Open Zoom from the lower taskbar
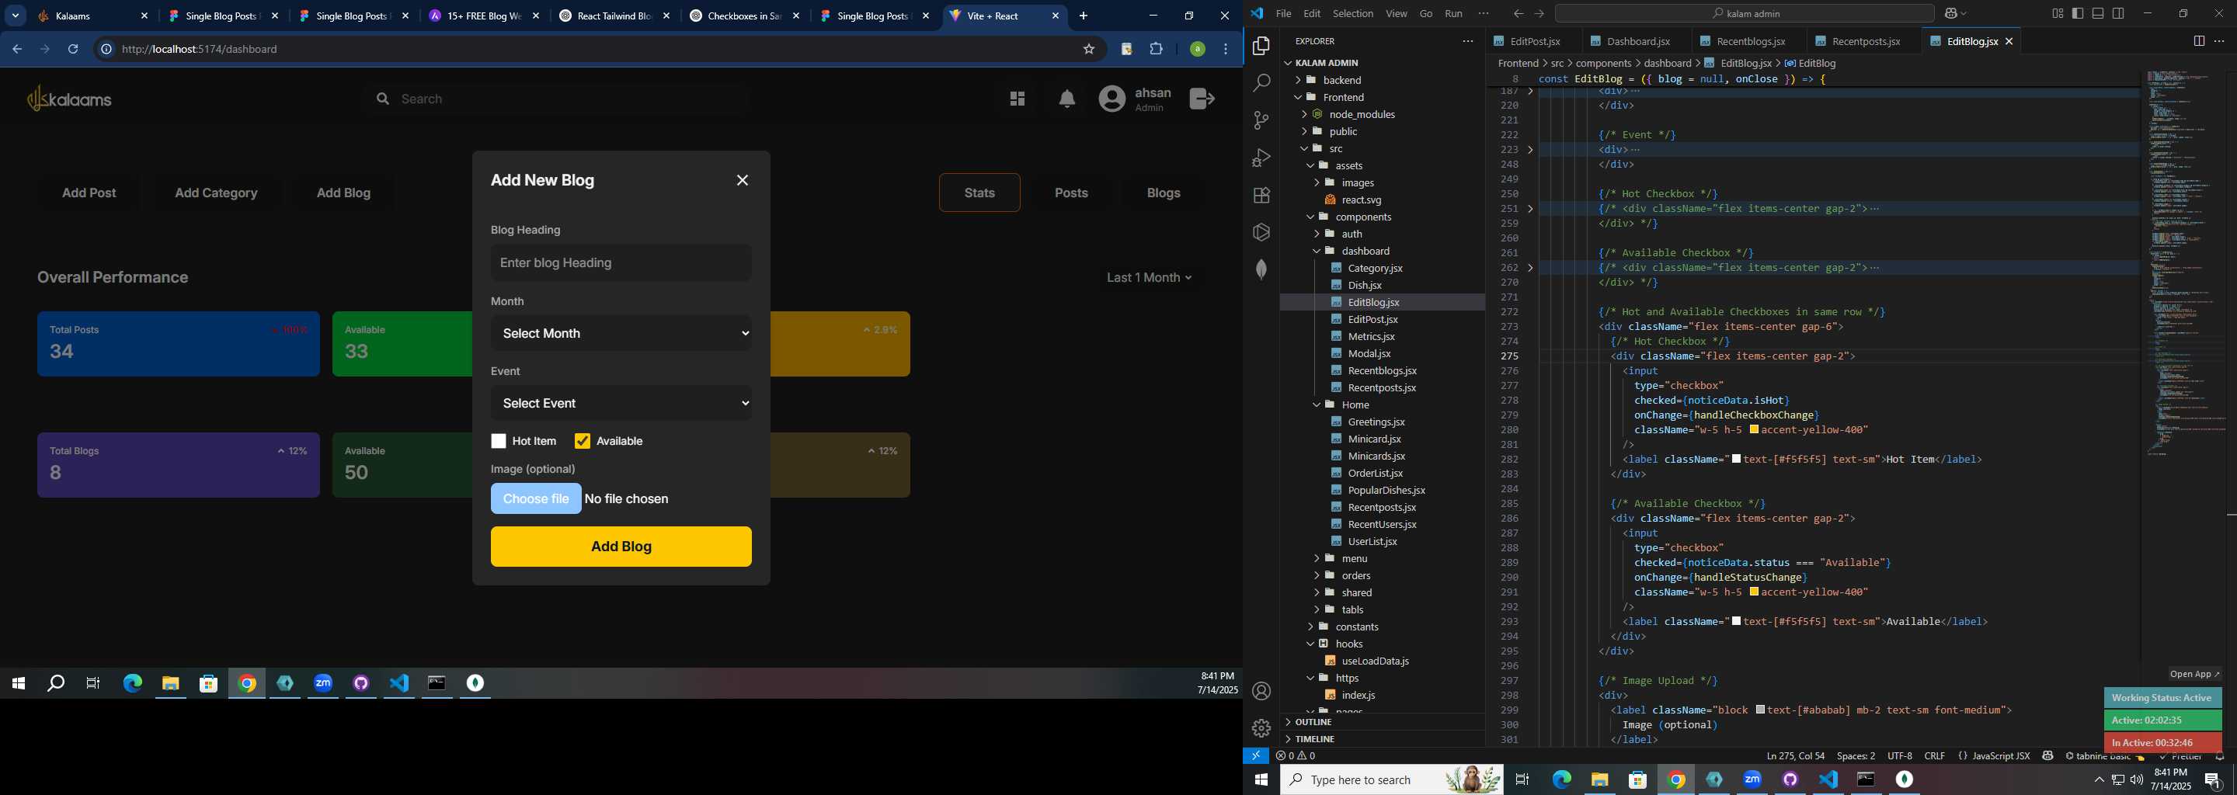This screenshot has width=2237, height=795. coord(1752,779)
